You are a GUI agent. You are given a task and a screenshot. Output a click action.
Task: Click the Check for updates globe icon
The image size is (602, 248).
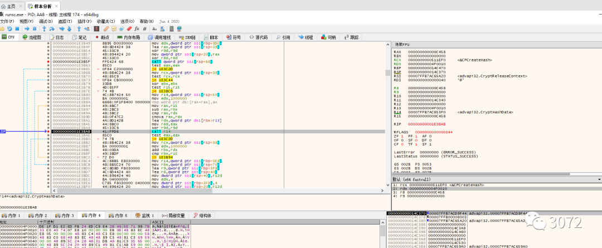179,29
